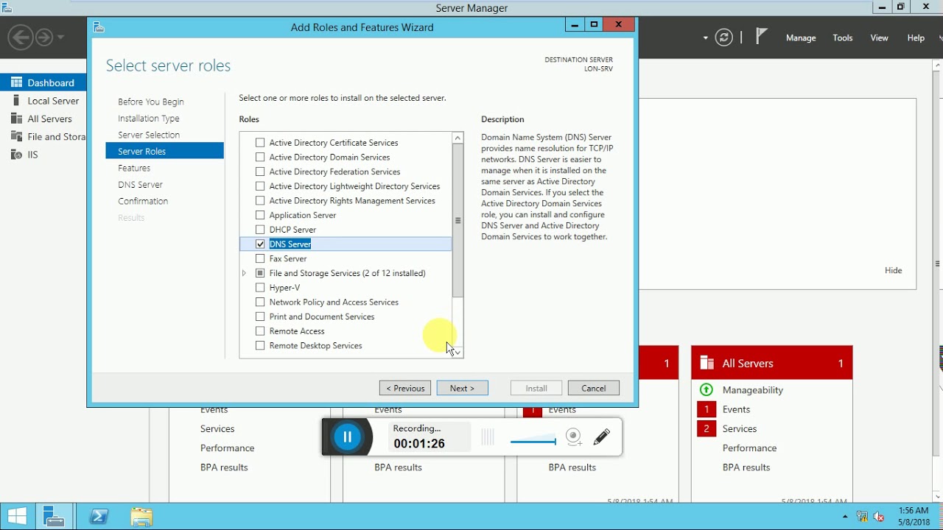This screenshot has width=943, height=530.
Task: Open Server Manager from the taskbar
Action: tap(55, 517)
